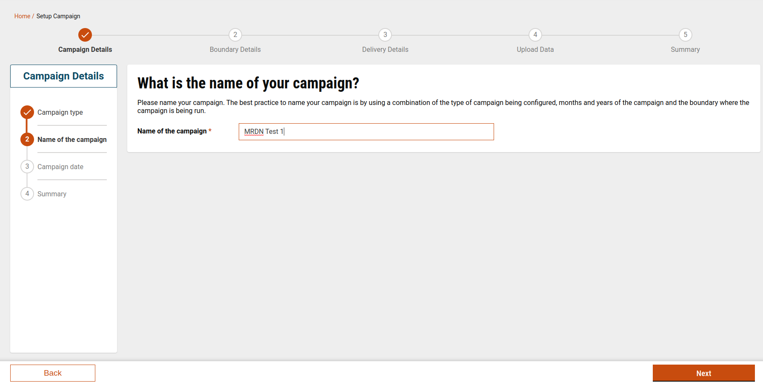Viewport: 763px width, 385px height.
Task: Click the step 3 Delivery Details circle
Action: click(385, 35)
